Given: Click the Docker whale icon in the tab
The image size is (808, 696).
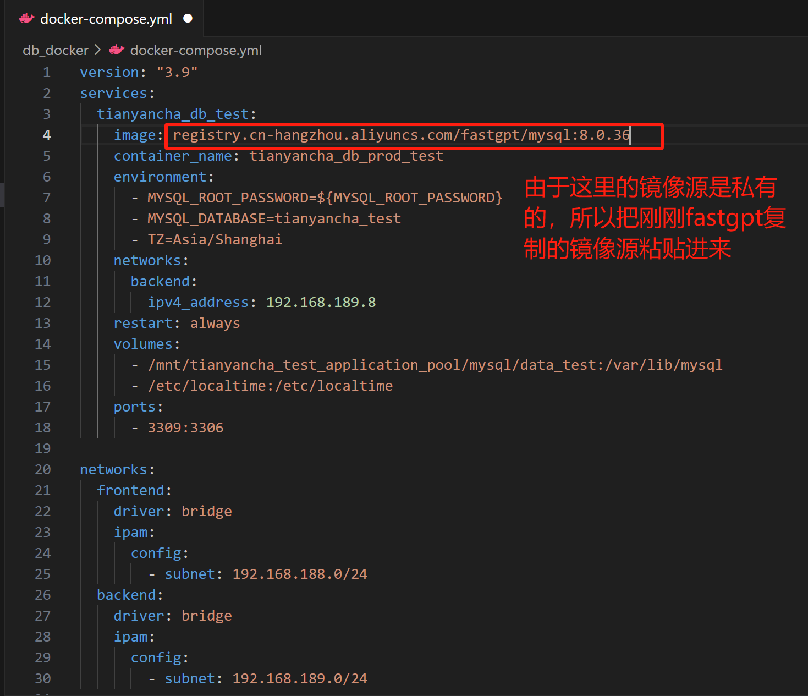Looking at the screenshot, I should [26, 19].
